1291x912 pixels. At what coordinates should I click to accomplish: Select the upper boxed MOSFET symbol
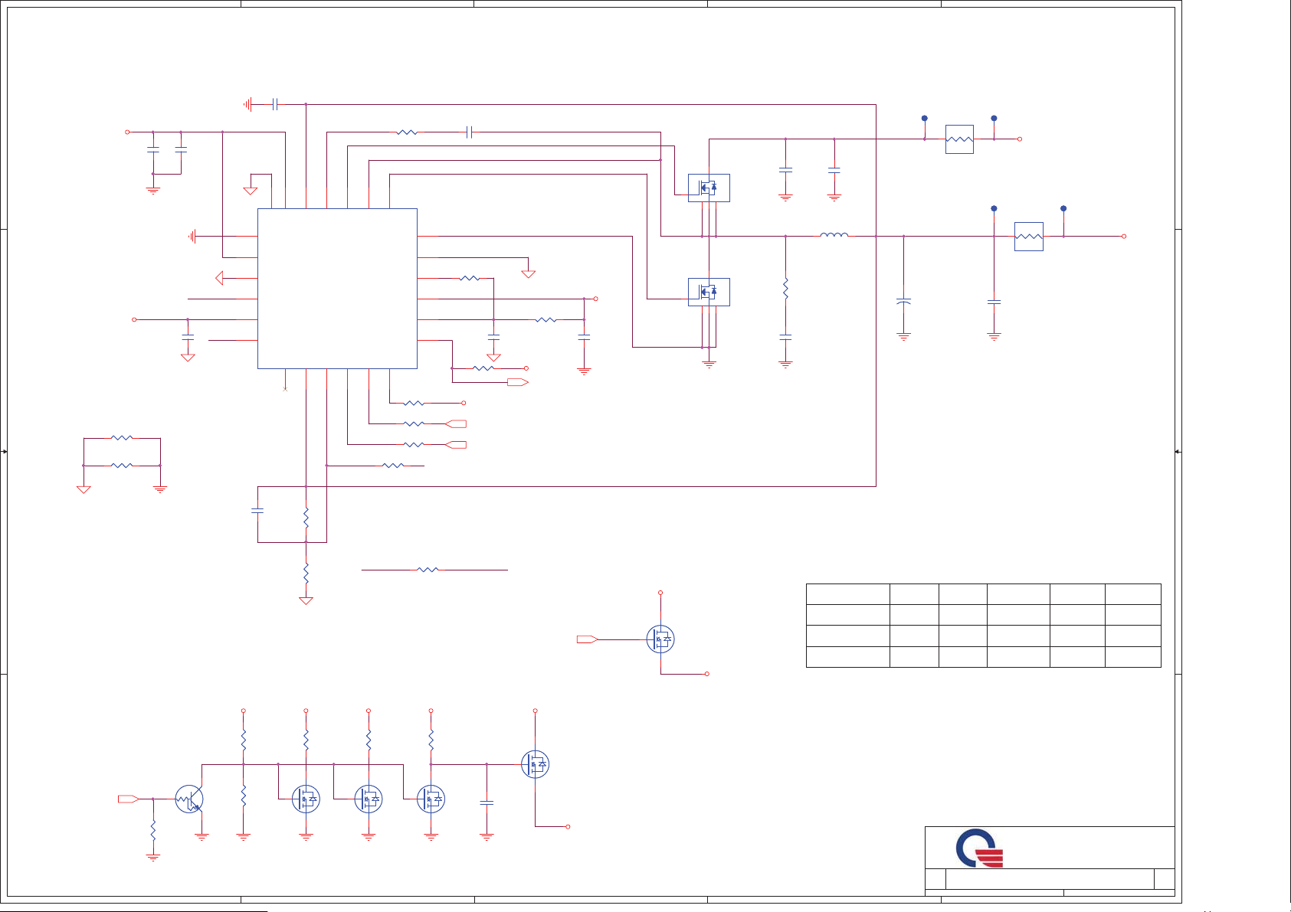click(709, 188)
